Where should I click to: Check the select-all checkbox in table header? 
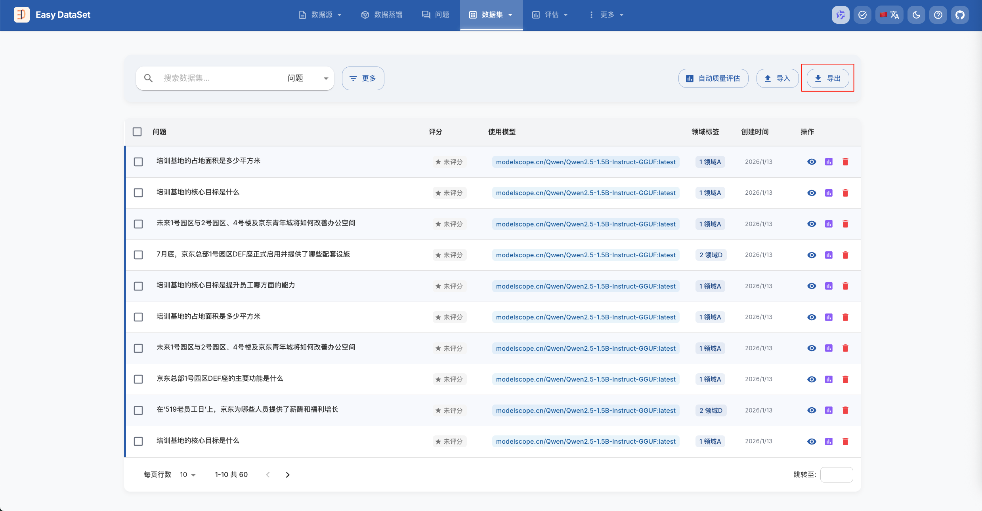(137, 132)
